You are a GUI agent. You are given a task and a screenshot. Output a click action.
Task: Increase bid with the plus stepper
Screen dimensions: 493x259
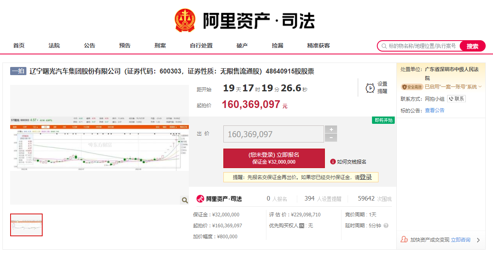(x=331, y=129)
